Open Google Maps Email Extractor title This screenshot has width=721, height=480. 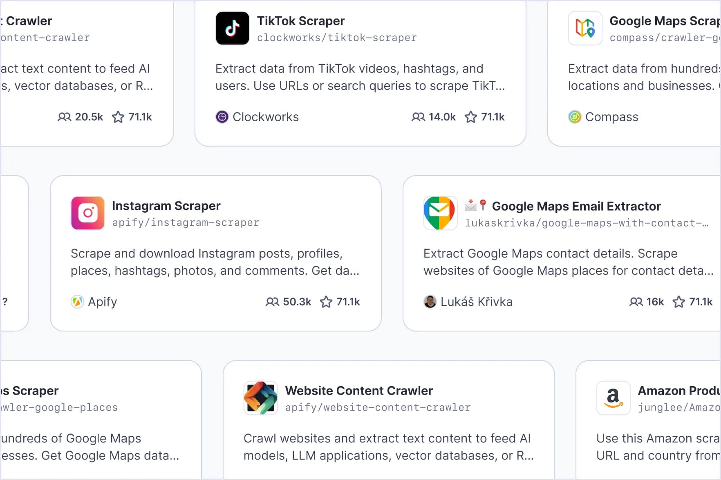pos(576,206)
